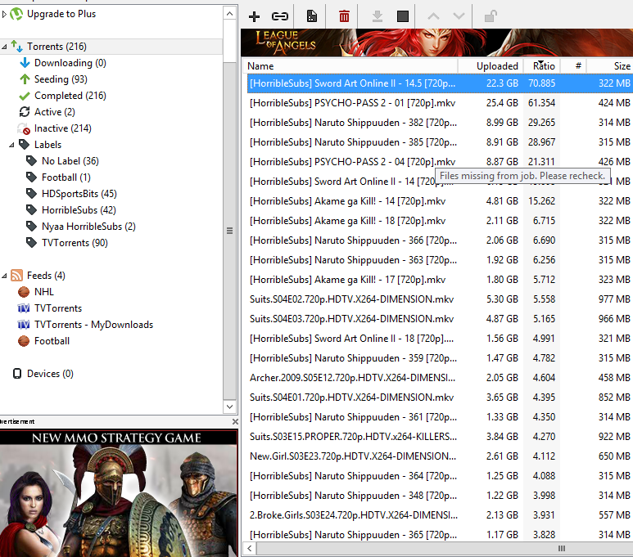Click the Labels tag icon

25,145
